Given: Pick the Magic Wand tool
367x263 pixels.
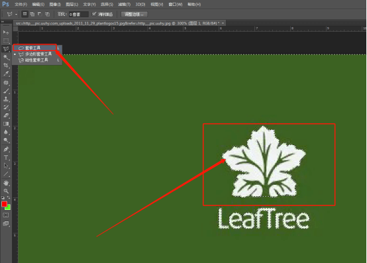Looking at the screenshot, I should [x=6, y=57].
